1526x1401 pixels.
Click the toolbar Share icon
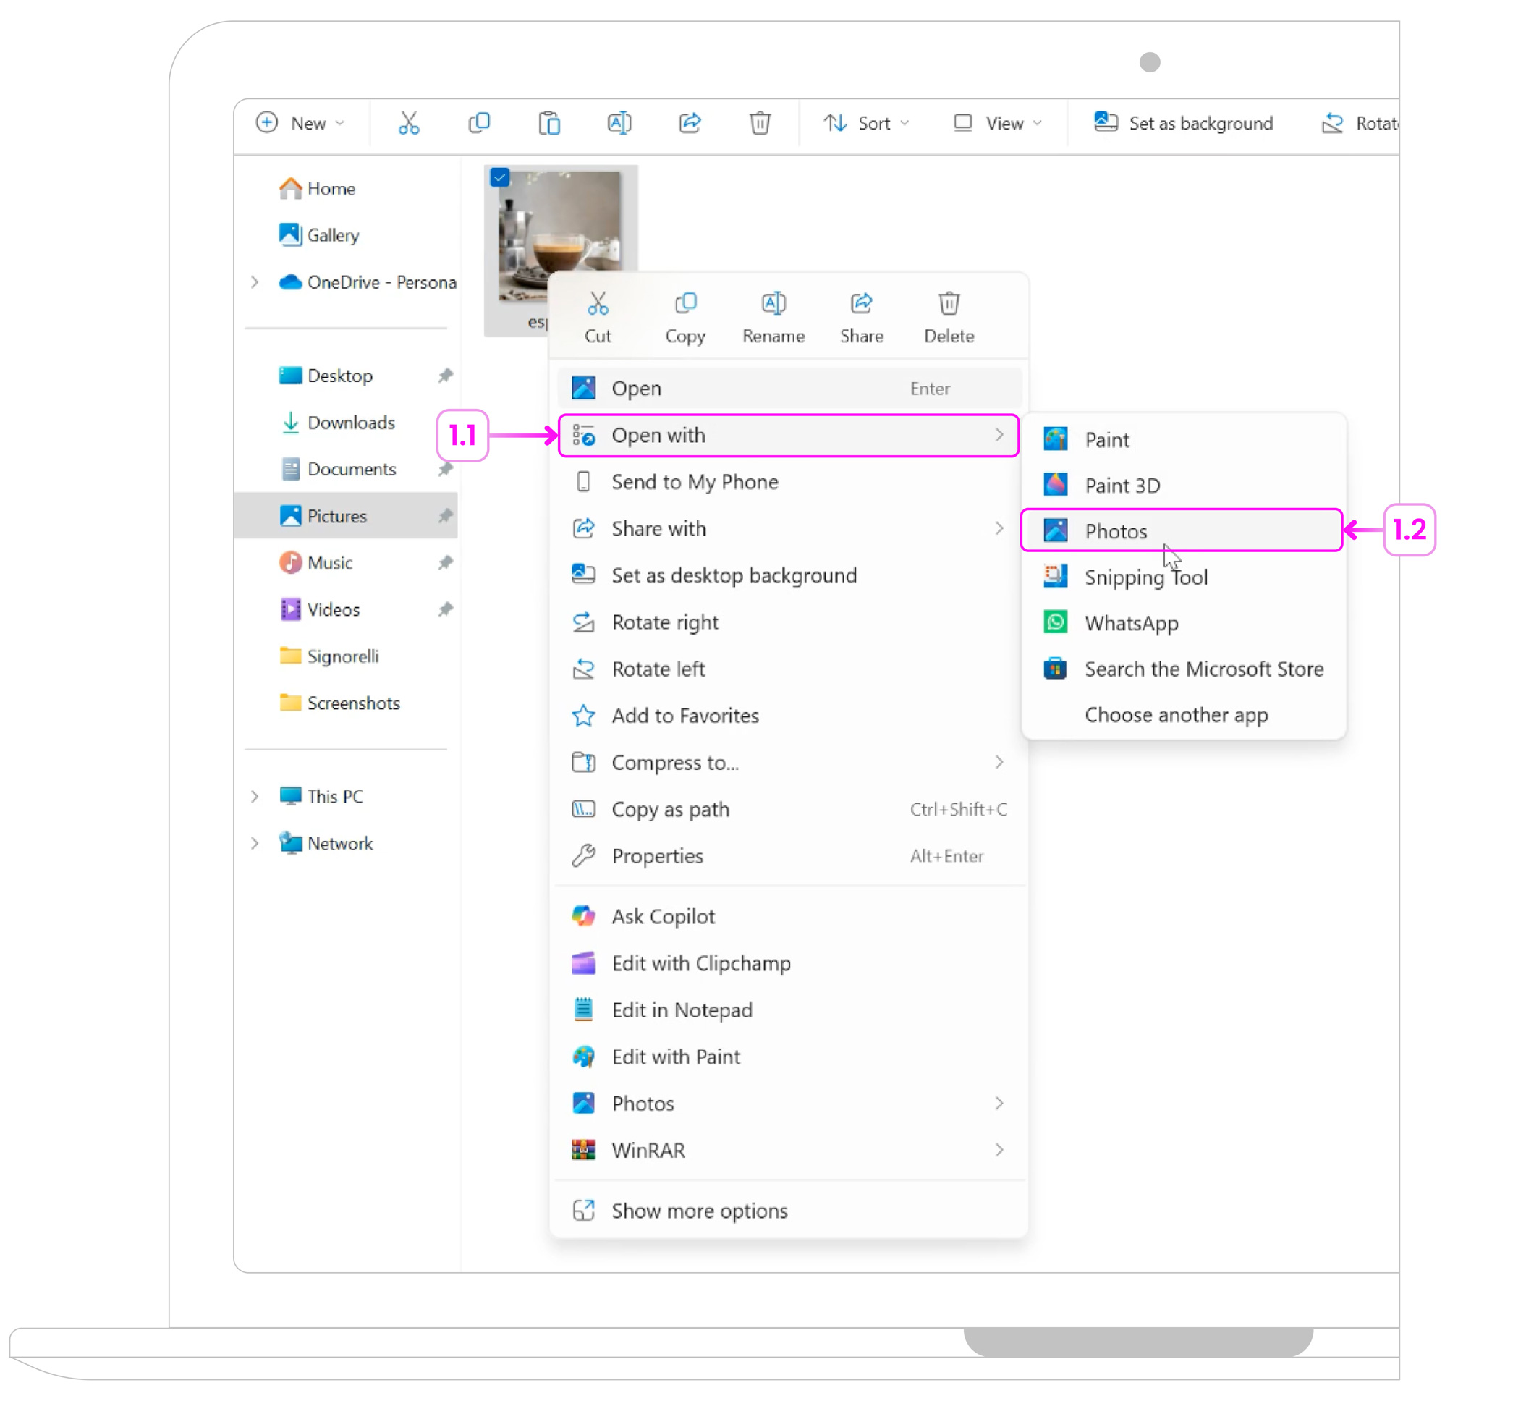pyautogui.click(x=689, y=123)
